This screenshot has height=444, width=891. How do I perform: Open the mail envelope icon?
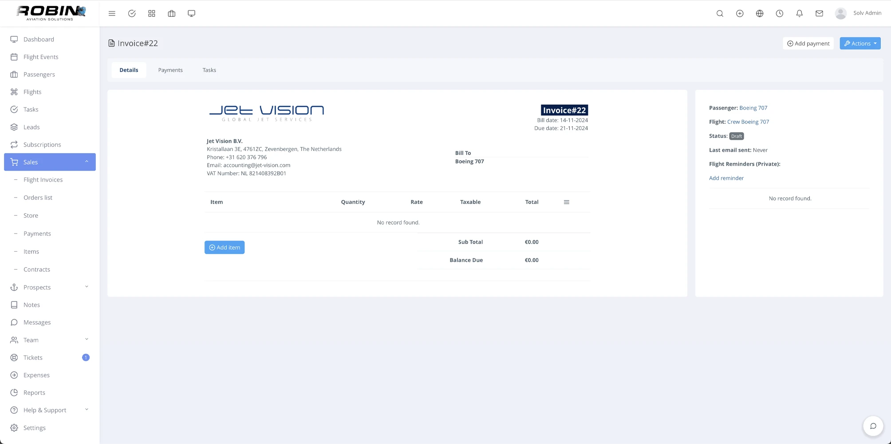(819, 13)
